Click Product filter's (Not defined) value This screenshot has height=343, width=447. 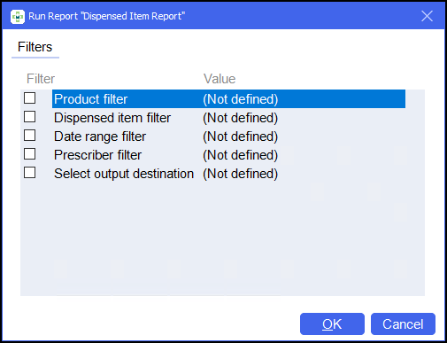pos(241,99)
